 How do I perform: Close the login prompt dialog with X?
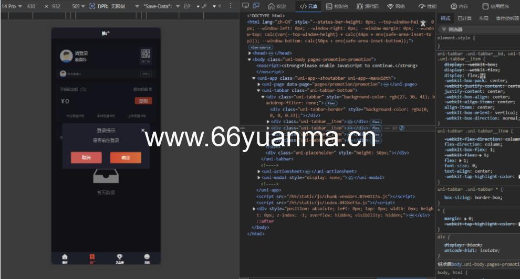pyautogui.click(x=143, y=131)
